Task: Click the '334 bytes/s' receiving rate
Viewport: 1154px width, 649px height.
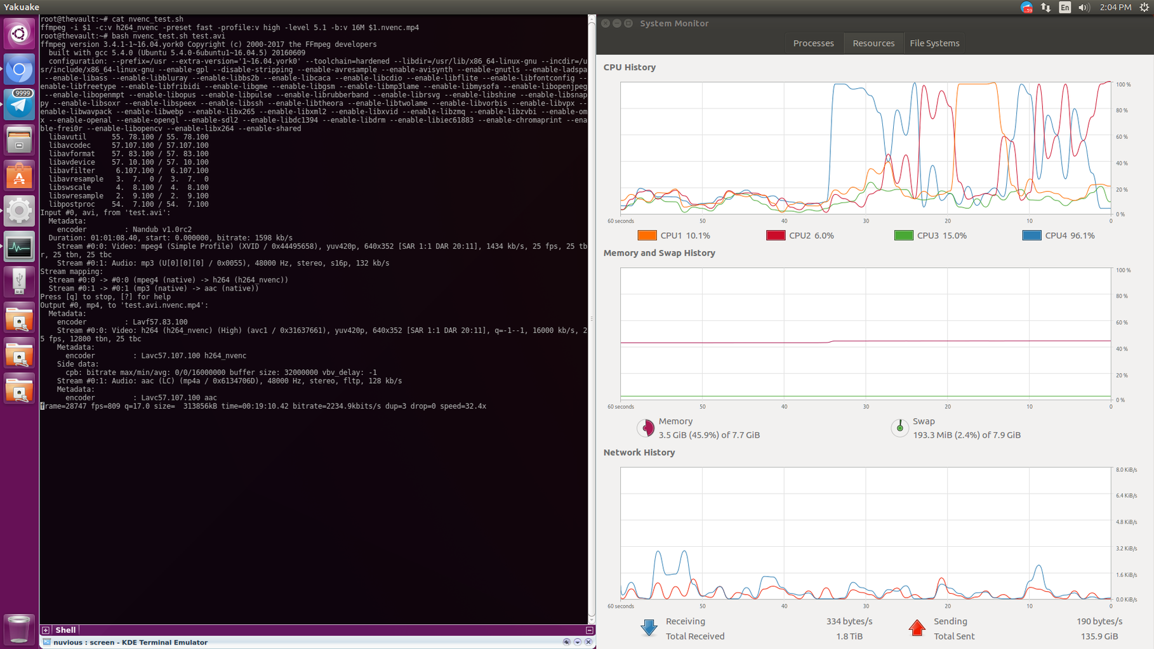Action: [x=849, y=622]
